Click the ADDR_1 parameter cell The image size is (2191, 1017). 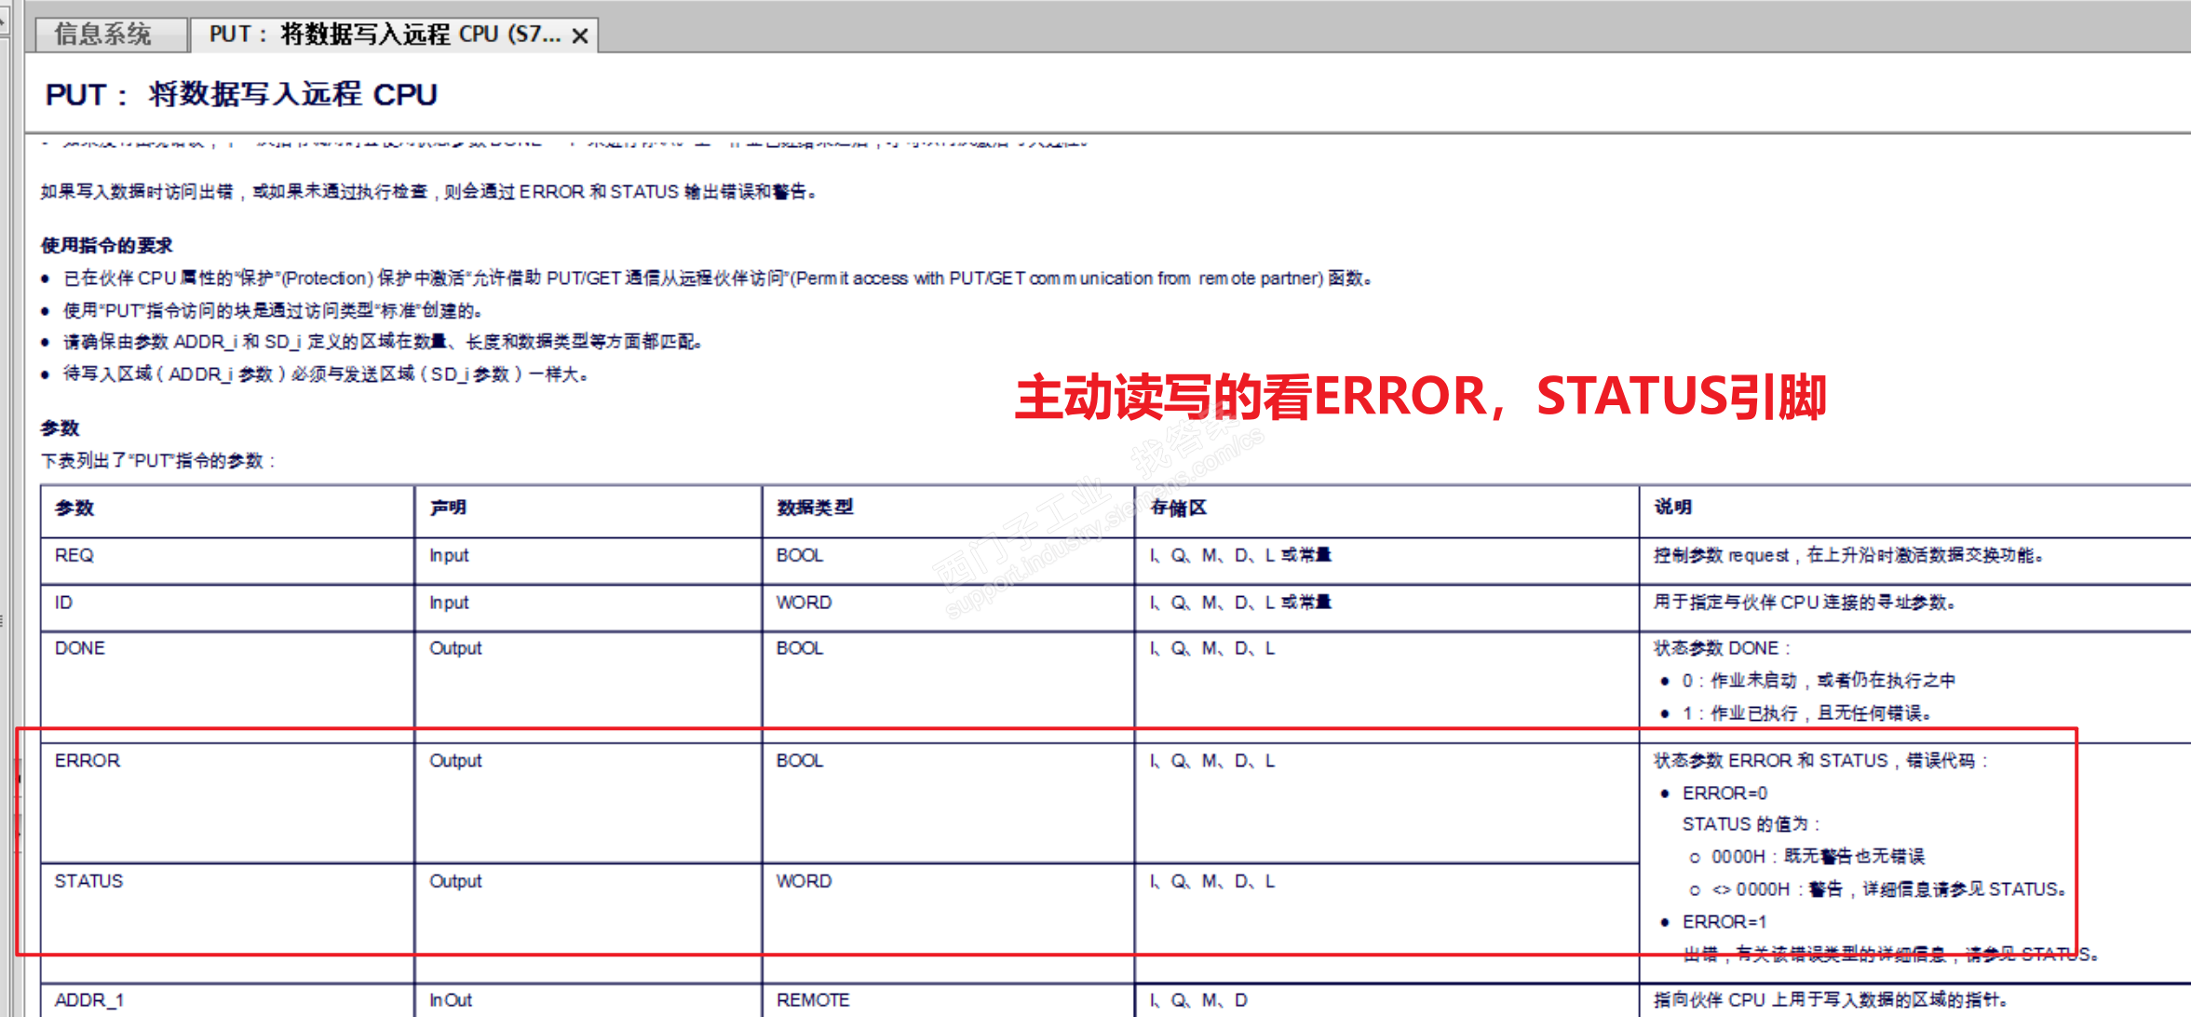[88, 1000]
